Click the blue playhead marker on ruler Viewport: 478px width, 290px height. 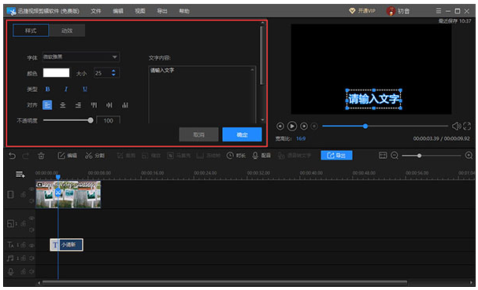tap(58, 177)
